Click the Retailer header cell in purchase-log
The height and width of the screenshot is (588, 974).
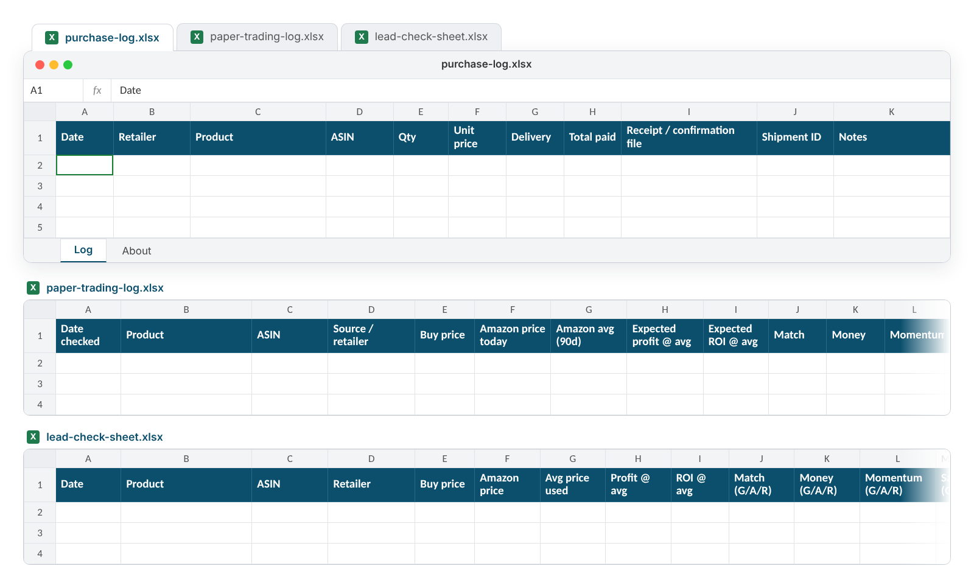(x=152, y=138)
